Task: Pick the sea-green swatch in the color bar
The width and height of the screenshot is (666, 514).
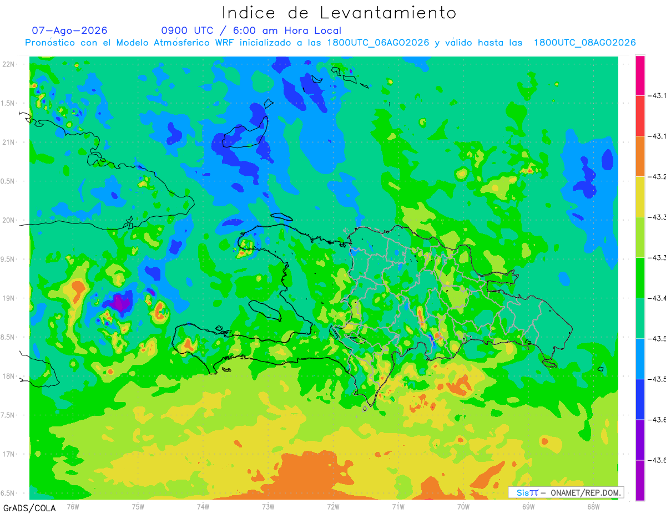Action: (640, 318)
